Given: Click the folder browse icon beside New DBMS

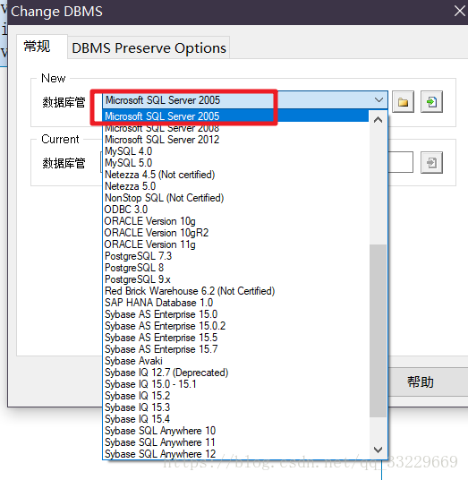Looking at the screenshot, I should [x=403, y=101].
